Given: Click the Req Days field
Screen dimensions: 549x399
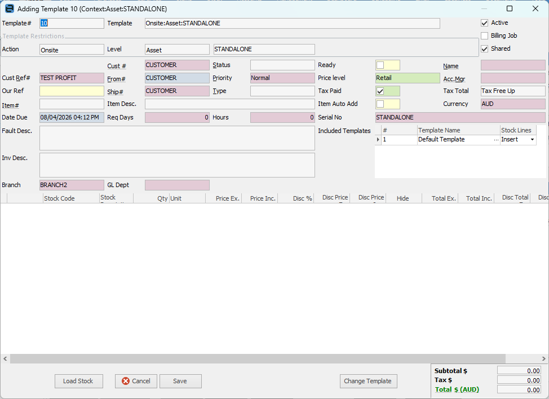Looking at the screenshot, I should (177, 118).
